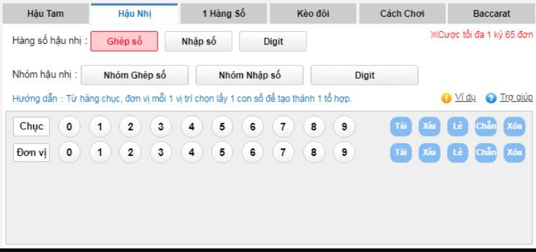Toggle number 9 in Đơn vị row
This screenshot has height=252, width=536.
coord(344,152)
